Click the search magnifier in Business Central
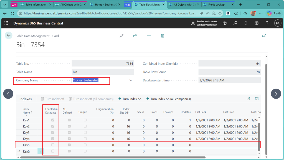The width and height of the screenshot is (284, 160). click(235, 23)
